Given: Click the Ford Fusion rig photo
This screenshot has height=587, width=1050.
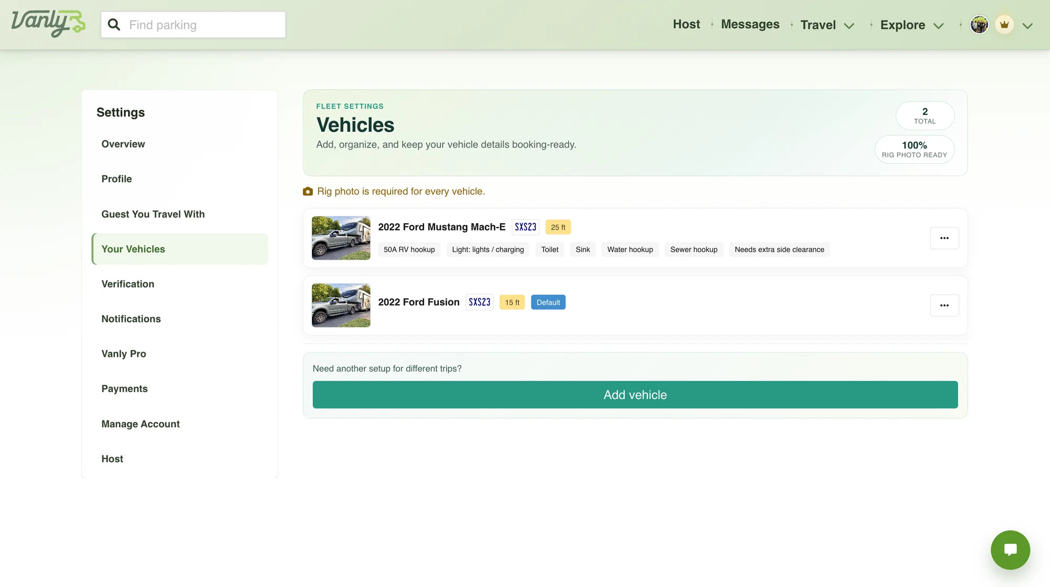Looking at the screenshot, I should tap(341, 306).
